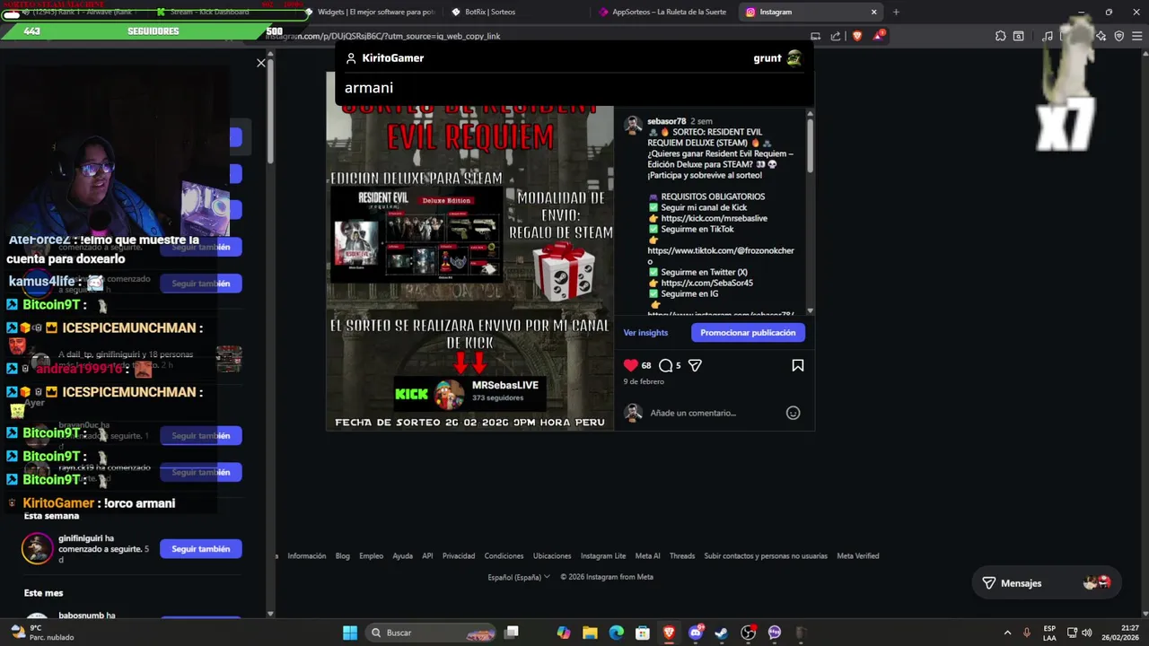The height and width of the screenshot is (646, 1149).
Task: Switch to Stream Kick Dashboard tab
Action: coord(222,12)
